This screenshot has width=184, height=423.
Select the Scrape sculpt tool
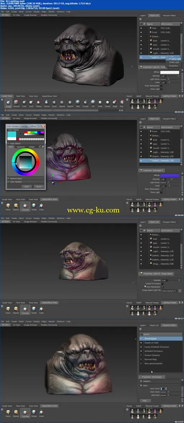85,103
